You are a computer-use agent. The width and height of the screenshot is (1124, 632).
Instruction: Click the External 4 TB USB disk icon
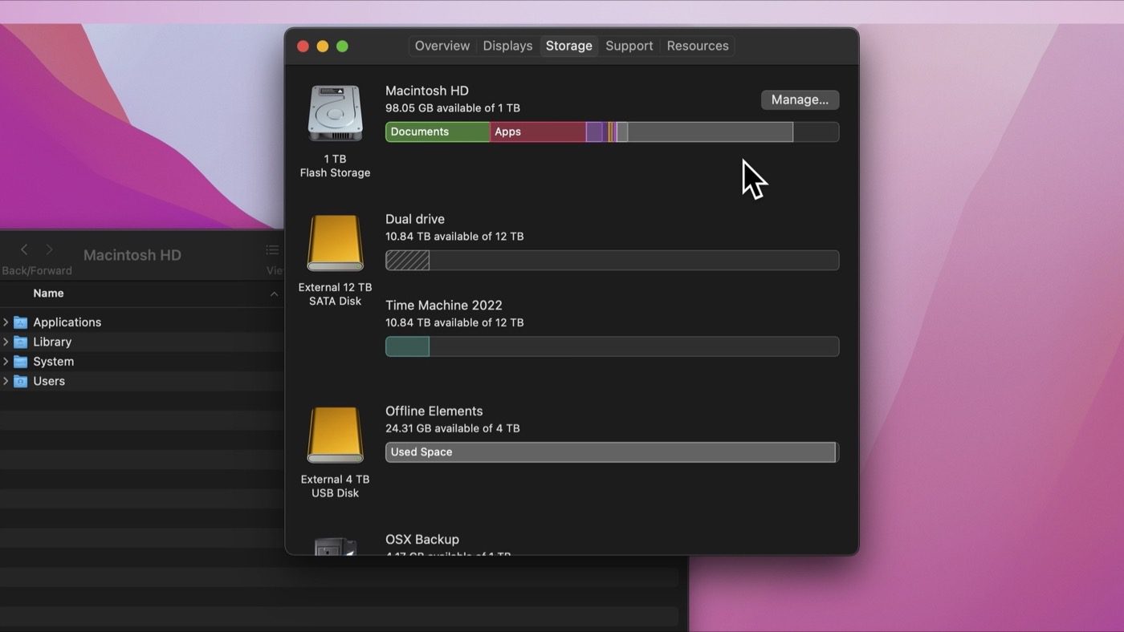[x=335, y=435]
